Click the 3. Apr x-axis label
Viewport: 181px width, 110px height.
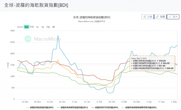[149, 102]
